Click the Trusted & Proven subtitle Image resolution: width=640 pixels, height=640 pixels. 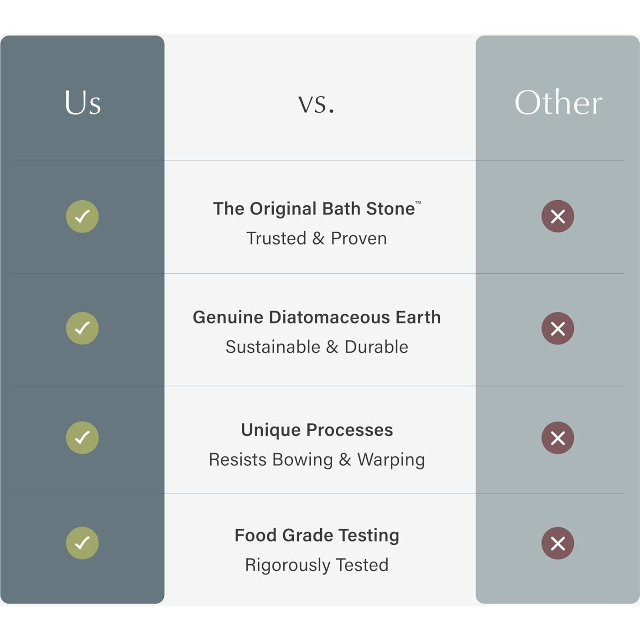point(317,238)
